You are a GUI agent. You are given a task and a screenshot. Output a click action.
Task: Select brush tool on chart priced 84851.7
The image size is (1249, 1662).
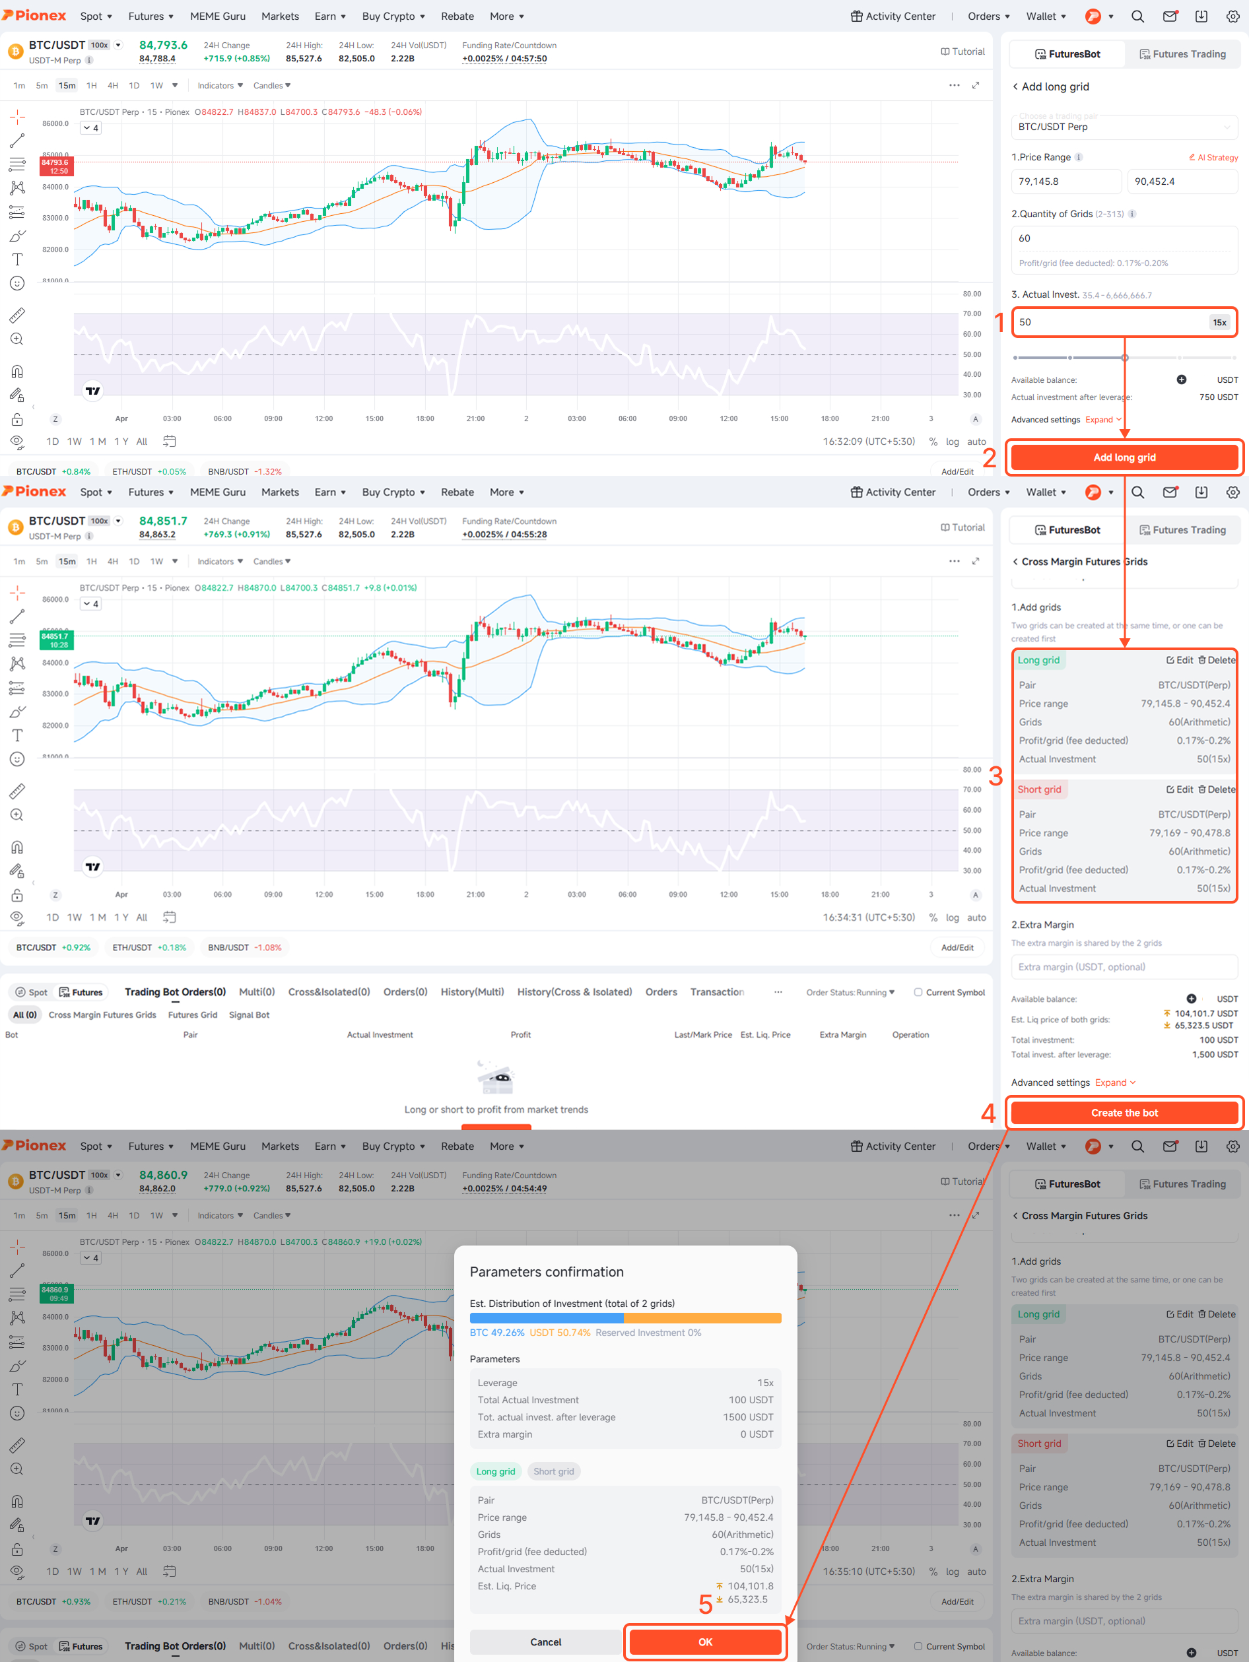click(17, 711)
